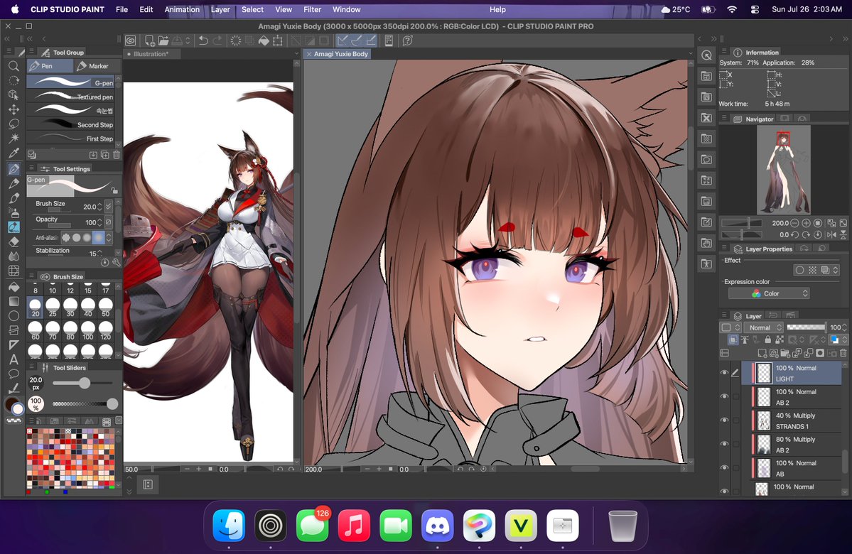
Task: Click the main foreground color swatch
Action: (x=11, y=405)
